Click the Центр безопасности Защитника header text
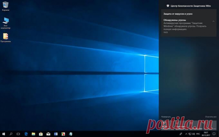Image resolution: width=219 pixels, height=137 pixels. 191,6
